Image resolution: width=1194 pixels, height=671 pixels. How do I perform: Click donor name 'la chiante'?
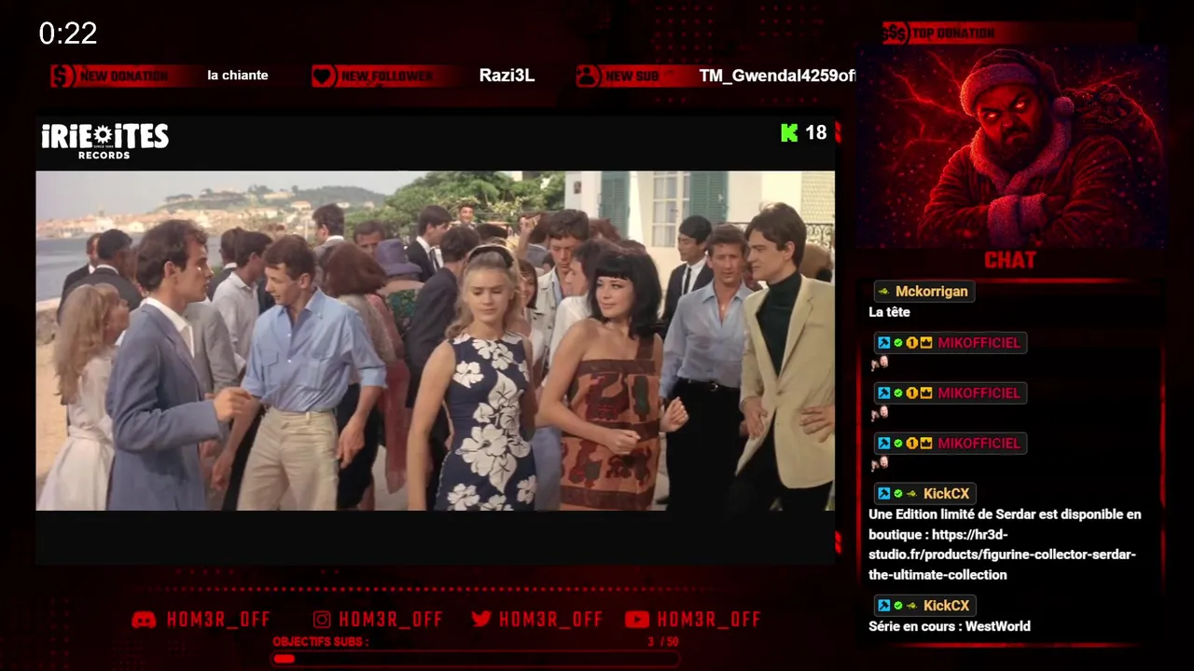[238, 75]
